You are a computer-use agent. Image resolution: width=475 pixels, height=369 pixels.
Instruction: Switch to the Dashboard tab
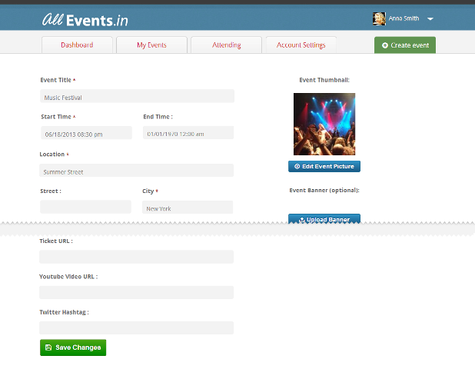[77, 45]
